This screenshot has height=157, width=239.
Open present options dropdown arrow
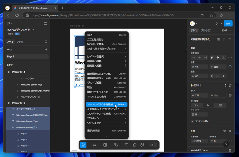tap(221, 23)
